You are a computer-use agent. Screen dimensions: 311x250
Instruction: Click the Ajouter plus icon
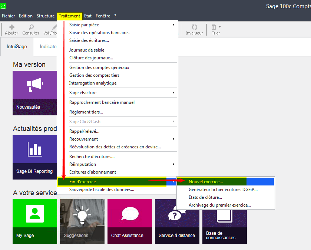click(x=12, y=27)
